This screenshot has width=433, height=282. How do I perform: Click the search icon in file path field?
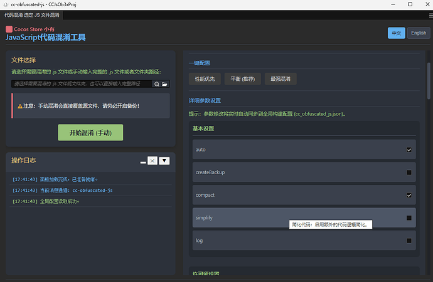157,84
